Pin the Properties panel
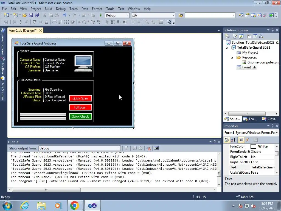281x211 pixels. [x=272, y=126]
